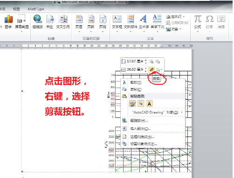The height and width of the screenshot is (178, 234).
Task: Expand the 艺术字 dropdown arrow
Action: click(144, 32)
